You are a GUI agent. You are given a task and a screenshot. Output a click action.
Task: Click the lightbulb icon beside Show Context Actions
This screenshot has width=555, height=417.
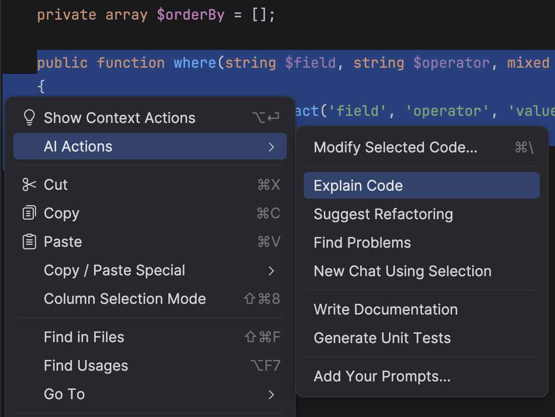point(29,117)
